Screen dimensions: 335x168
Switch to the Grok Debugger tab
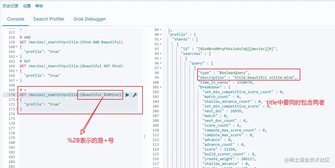pyautogui.click(x=90, y=19)
